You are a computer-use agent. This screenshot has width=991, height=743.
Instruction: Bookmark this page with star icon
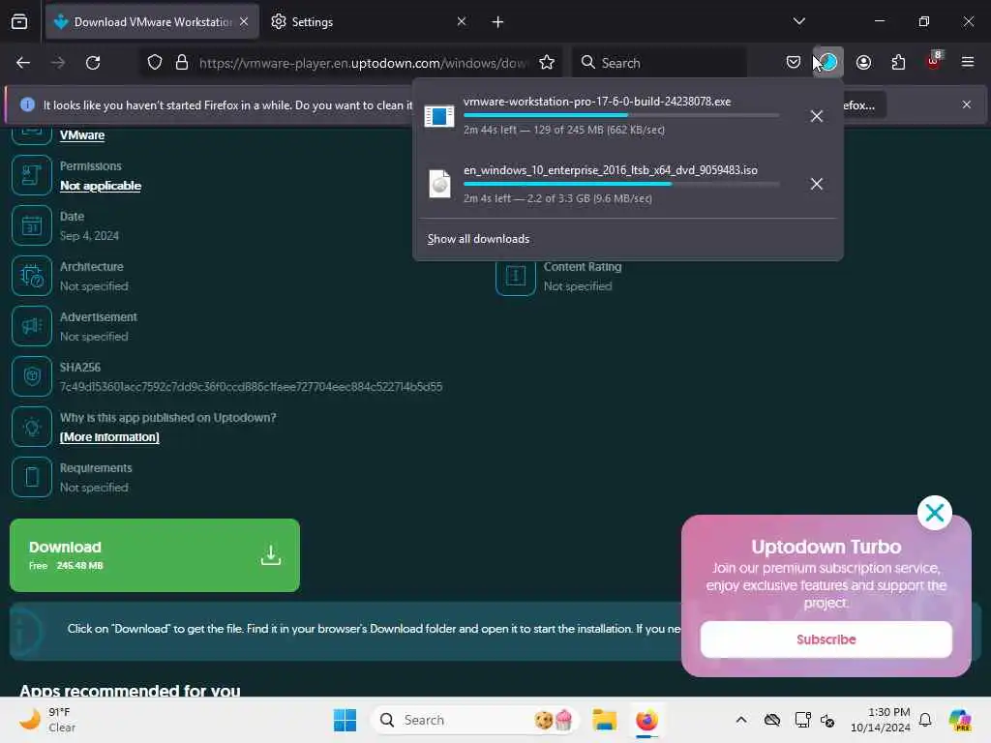[x=547, y=63]
